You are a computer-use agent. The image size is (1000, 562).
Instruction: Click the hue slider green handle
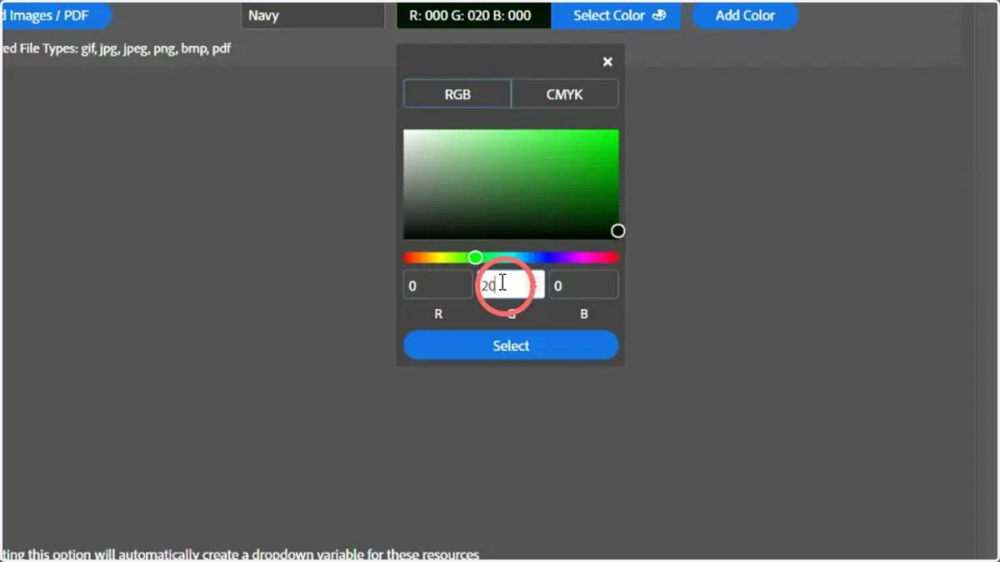pos(475,257)
